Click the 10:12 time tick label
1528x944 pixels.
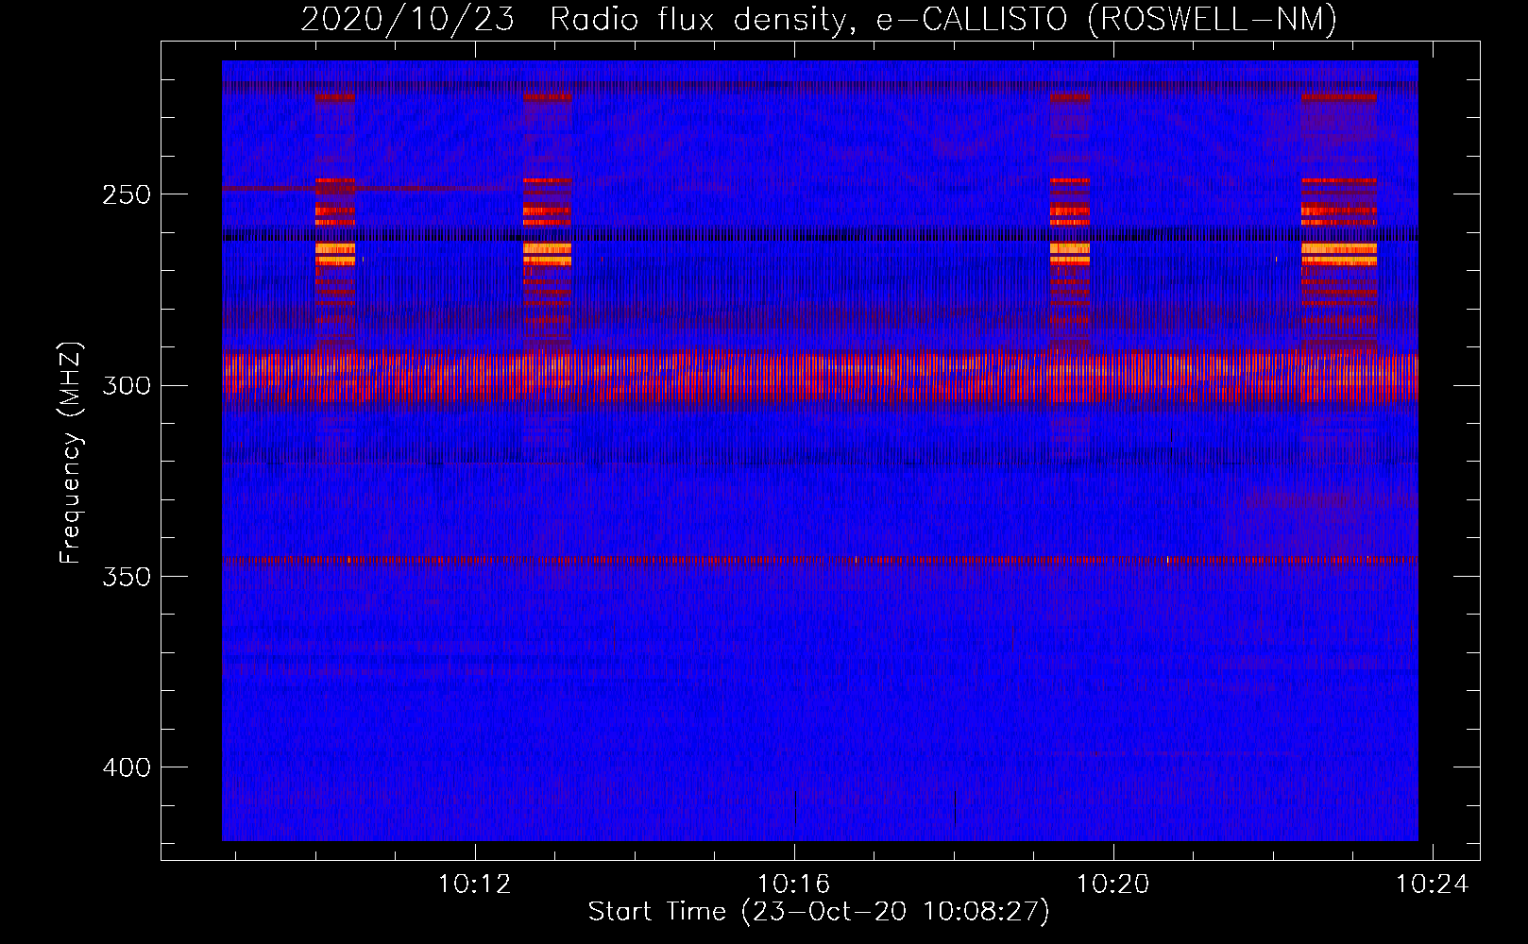475,884
